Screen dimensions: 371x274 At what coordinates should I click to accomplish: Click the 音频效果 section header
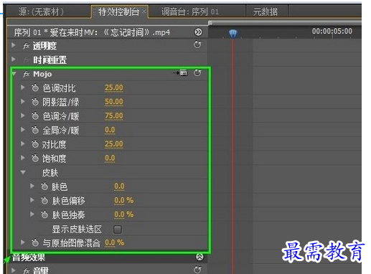pos(29,258)
